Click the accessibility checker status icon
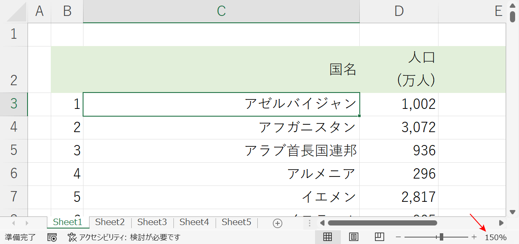The height and width of the screenshot is (244, 519). 72,237
